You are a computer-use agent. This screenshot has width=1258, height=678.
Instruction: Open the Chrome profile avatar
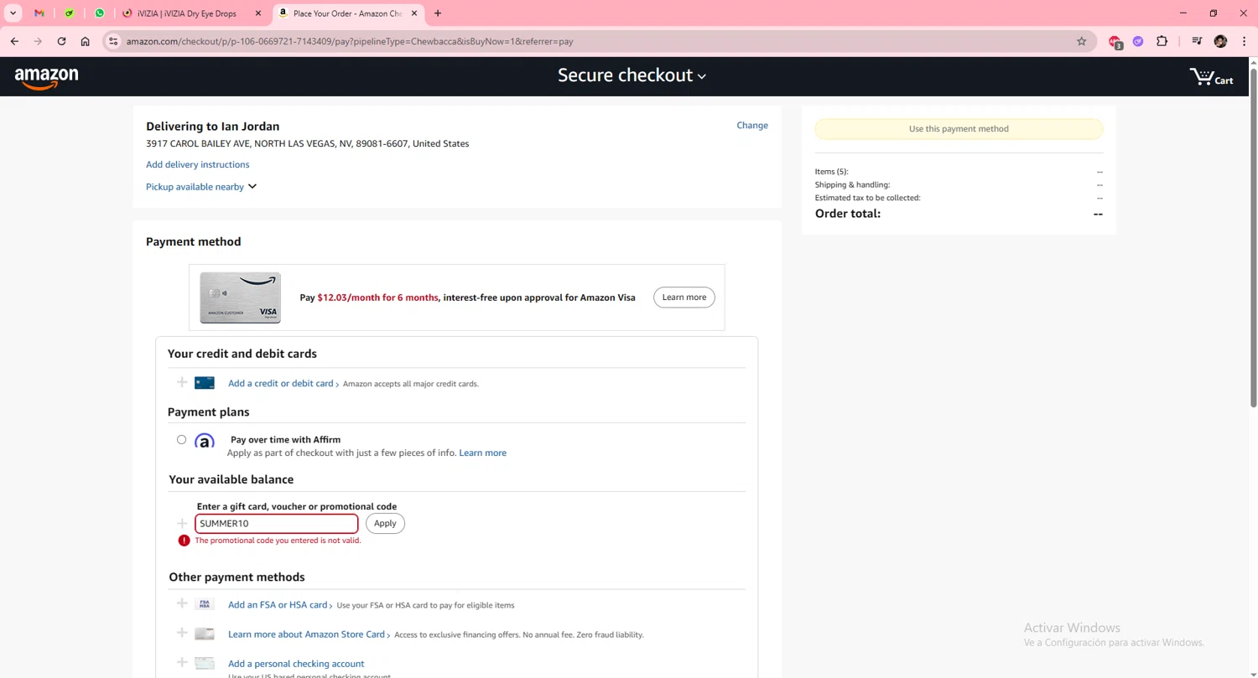1220,41
